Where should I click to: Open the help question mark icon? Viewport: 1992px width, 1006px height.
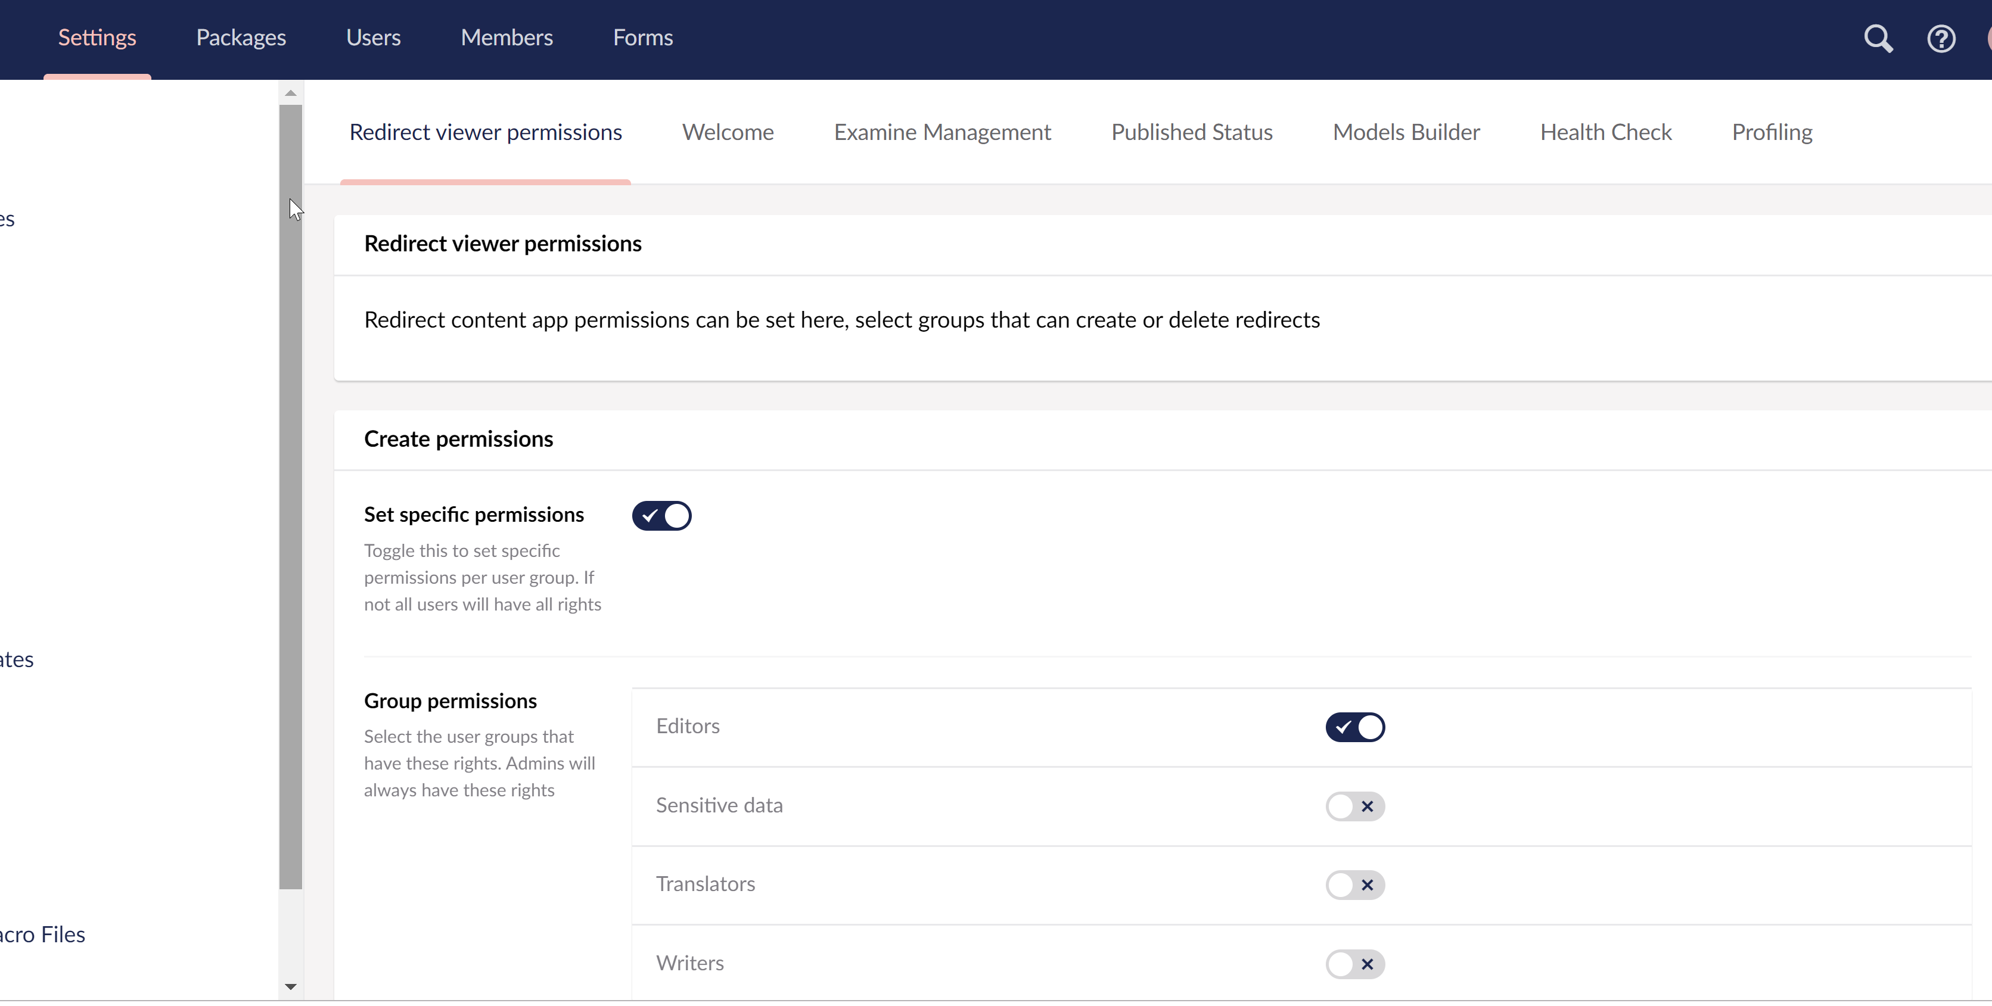(x=1941, y=38)
